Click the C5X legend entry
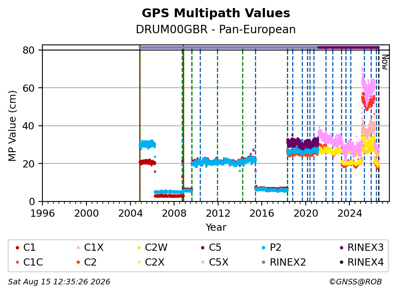This screenshot has height=294, width=397. pyautogui.click(x=215, y=262)
